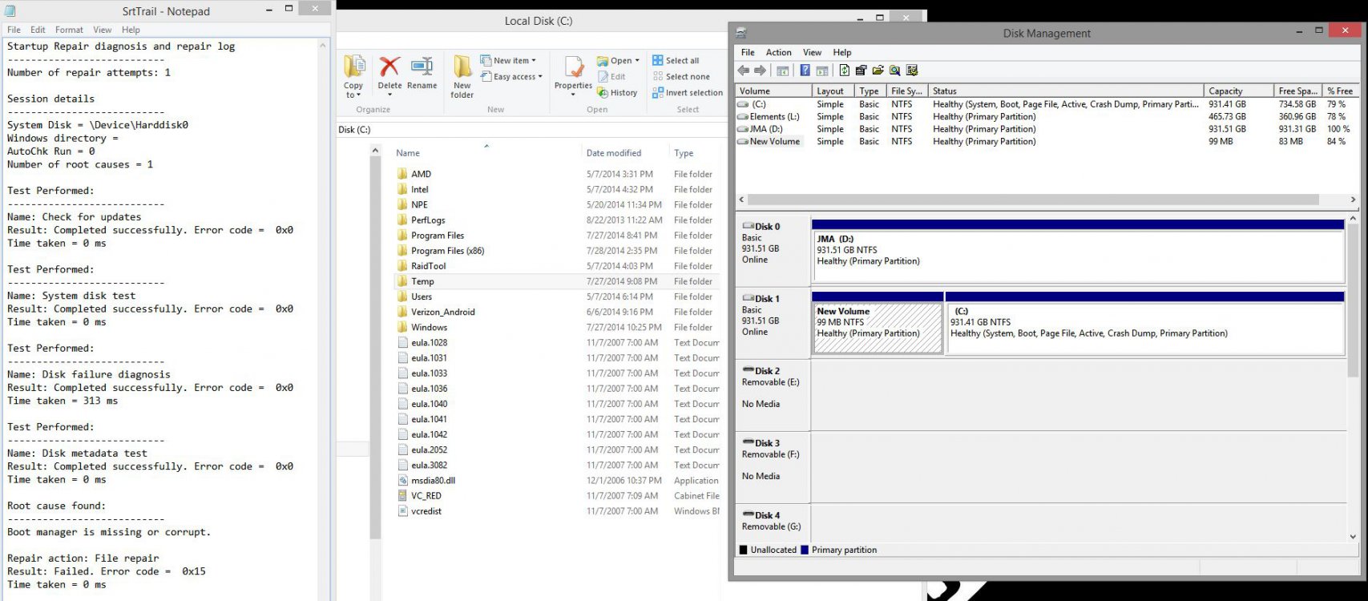The image size is (1368, 601).
Task: Open File menu in Notepad
Action: click(14, 30)
